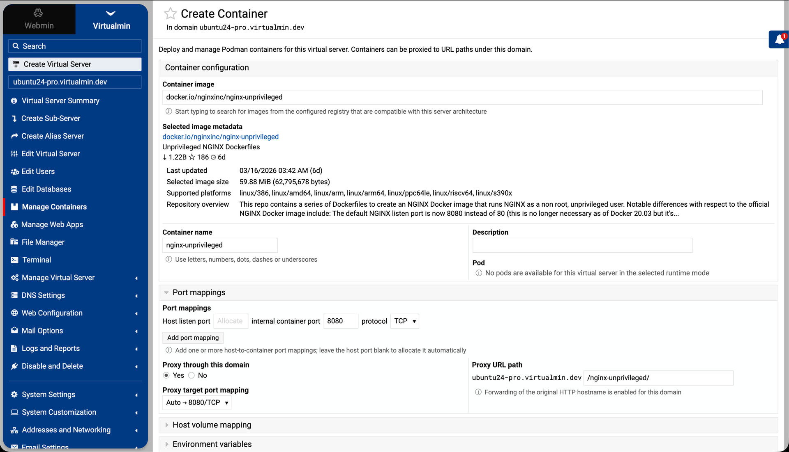Click the Manage Web Apps icon
This screenshot has height=452, width=789.
point(14,225)
